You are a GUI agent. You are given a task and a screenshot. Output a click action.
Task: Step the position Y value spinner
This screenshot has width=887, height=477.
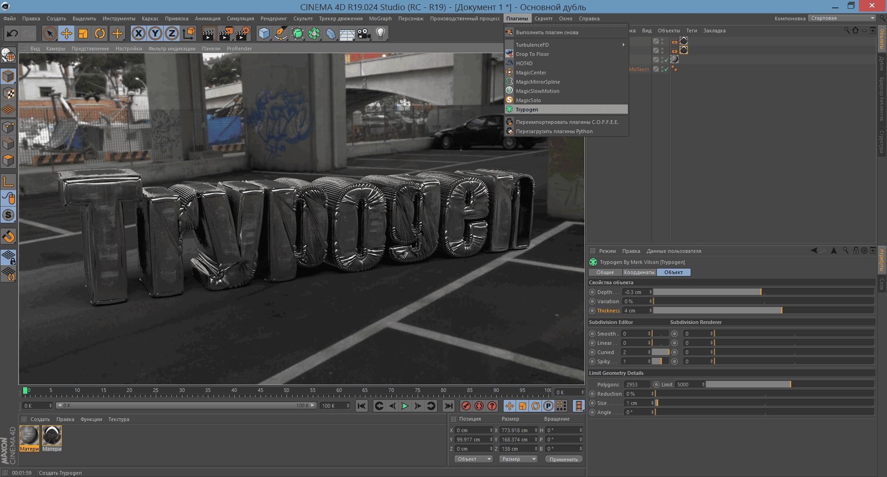point(491,440)
